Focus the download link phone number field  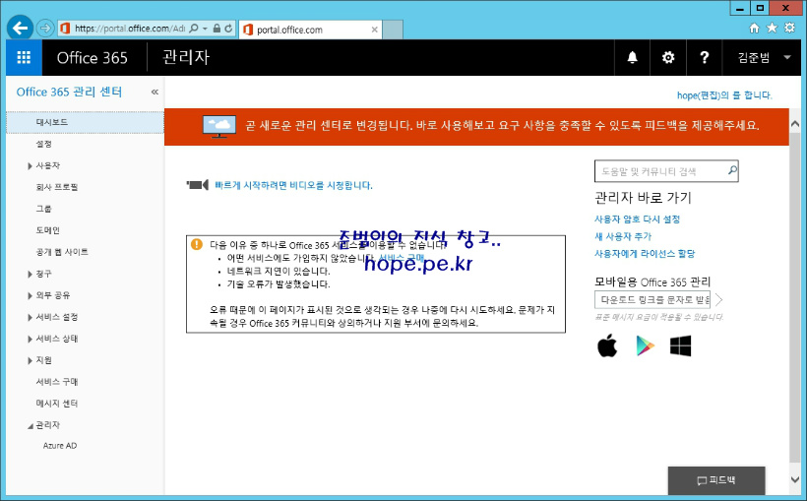(652, 299)
